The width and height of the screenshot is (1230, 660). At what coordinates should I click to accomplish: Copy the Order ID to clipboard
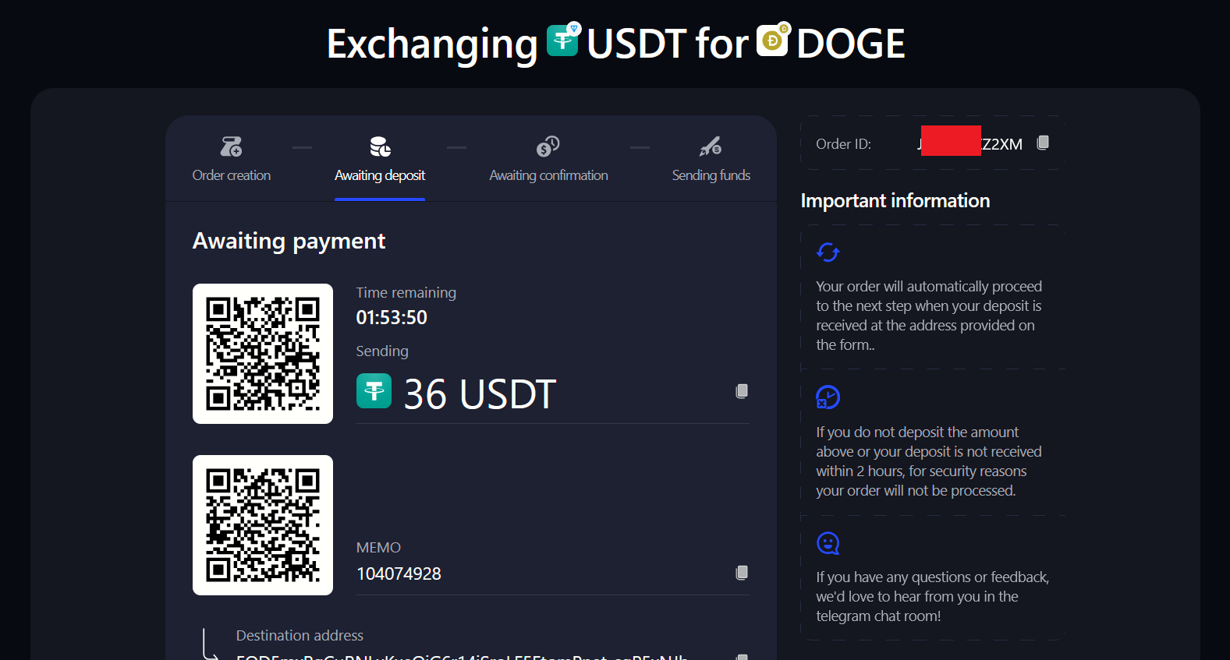tap(1043, 143)
